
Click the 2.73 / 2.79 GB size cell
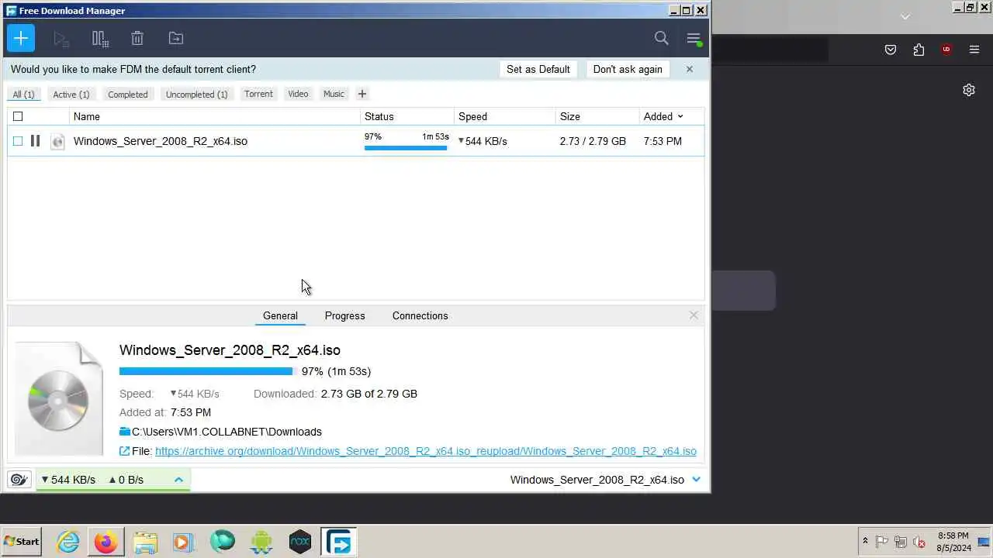pos(593,141)
